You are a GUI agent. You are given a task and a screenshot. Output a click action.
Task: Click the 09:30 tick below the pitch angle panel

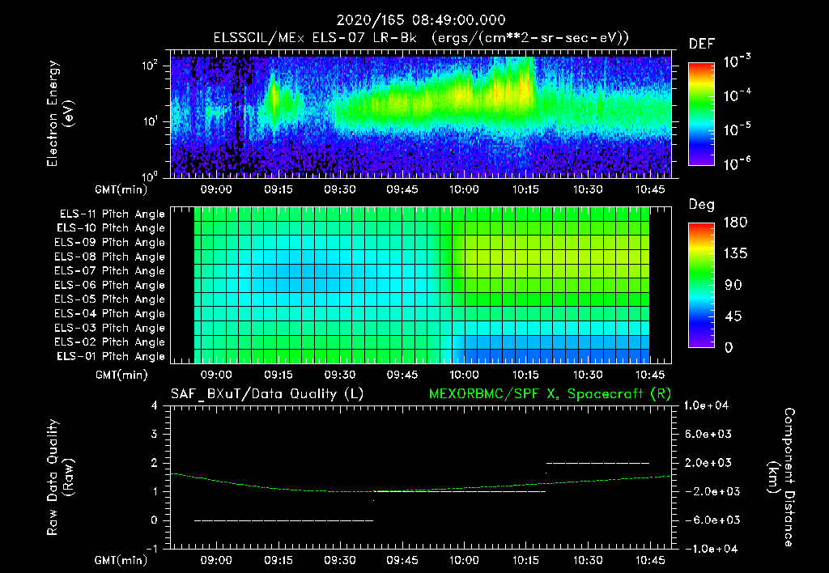pyautogui.click(x=340, y=375)
